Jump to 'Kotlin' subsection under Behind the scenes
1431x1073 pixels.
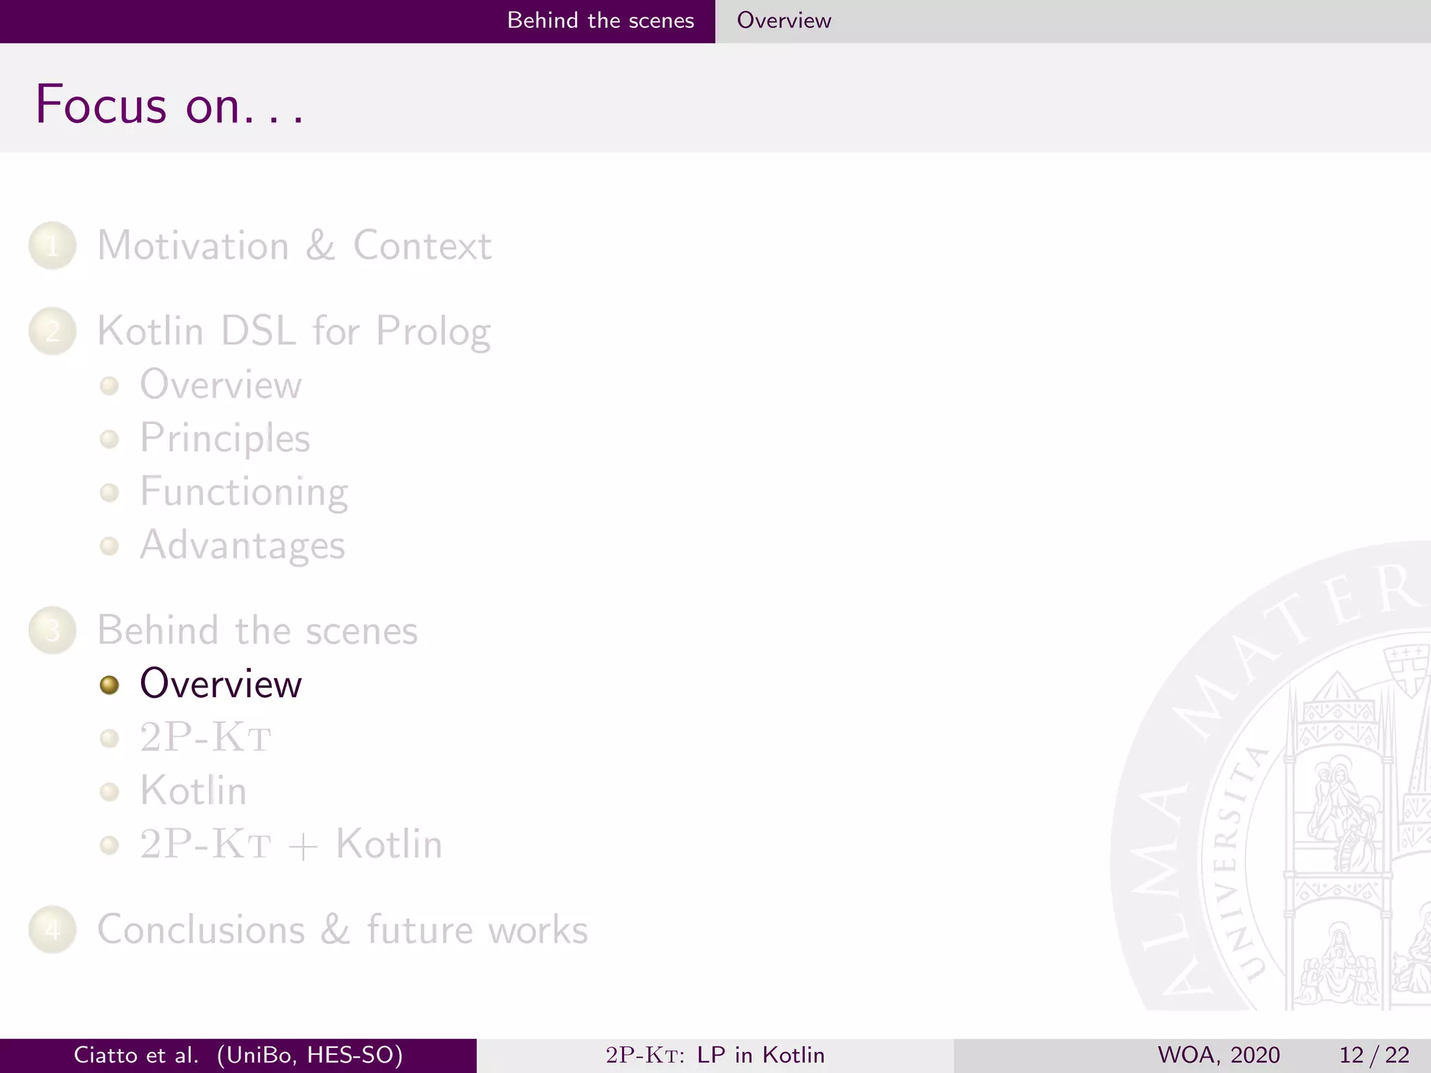point(193,791)
